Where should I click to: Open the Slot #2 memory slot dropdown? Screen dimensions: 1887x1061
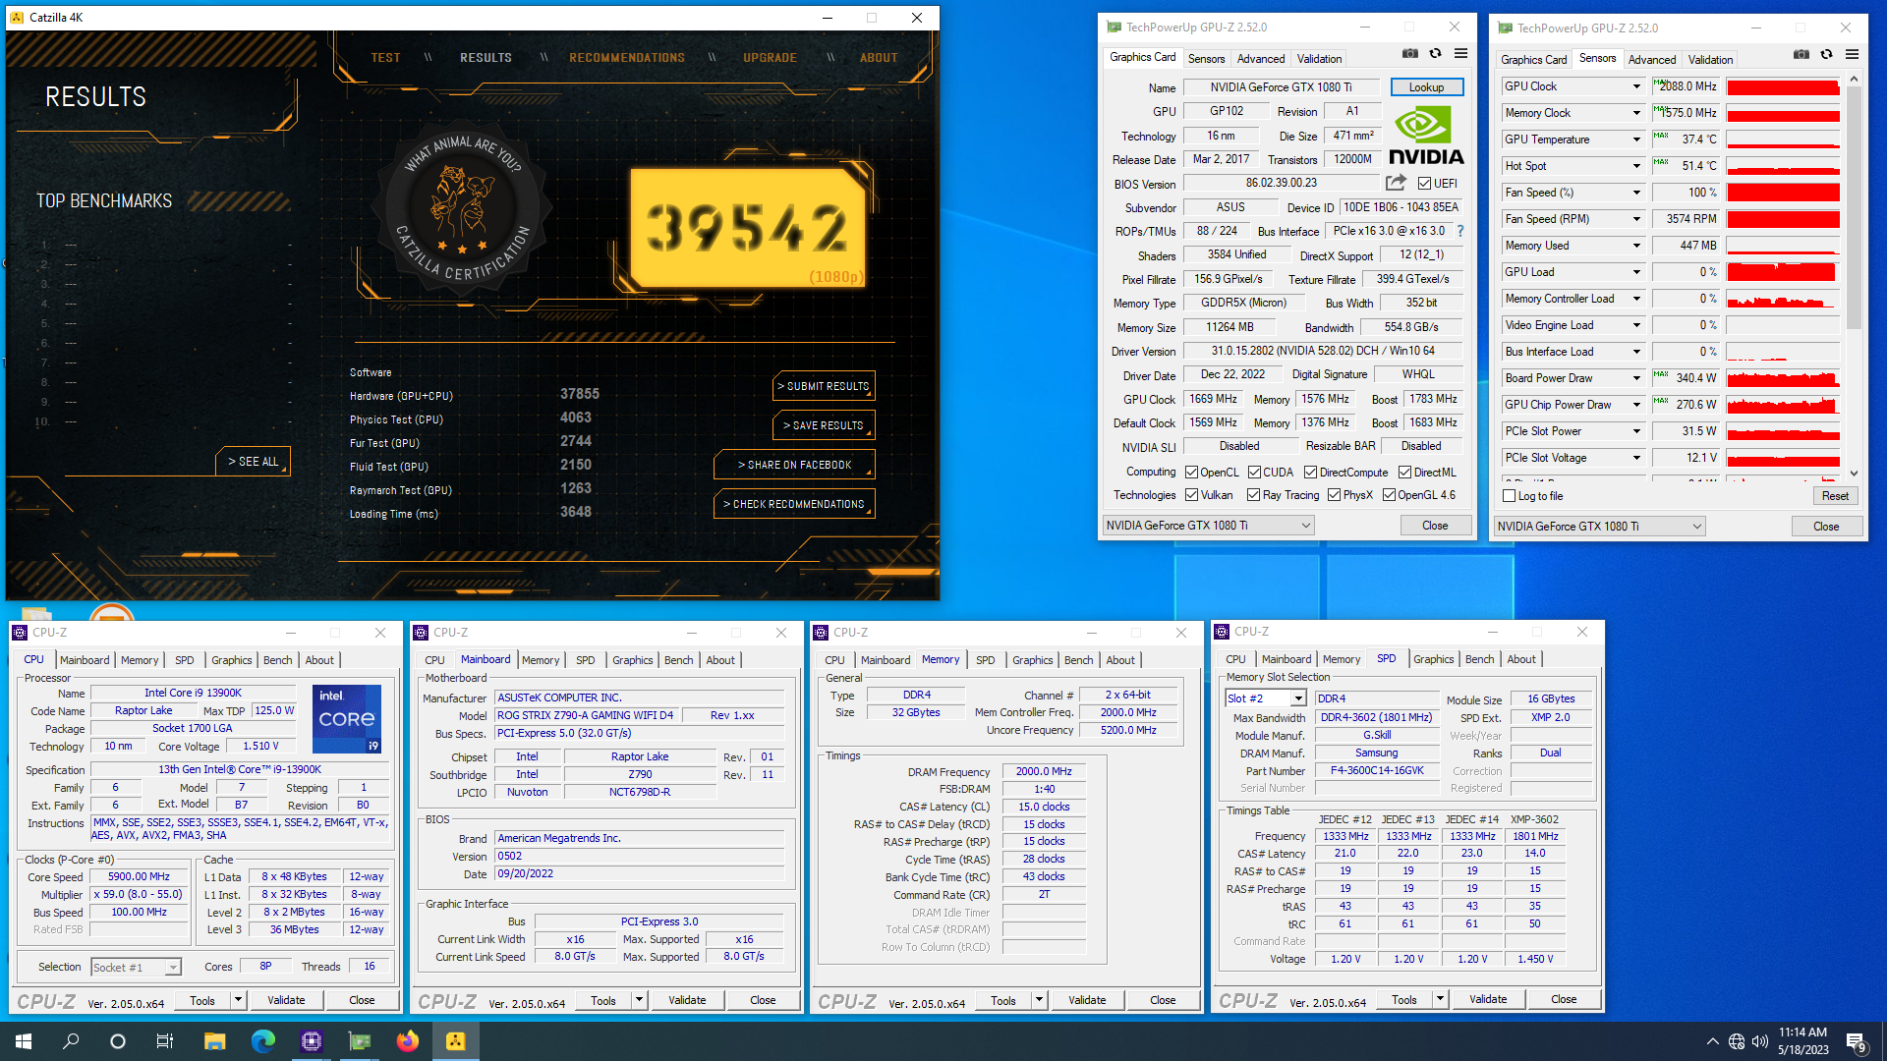pyautogui.click(x=1297, y=698)
